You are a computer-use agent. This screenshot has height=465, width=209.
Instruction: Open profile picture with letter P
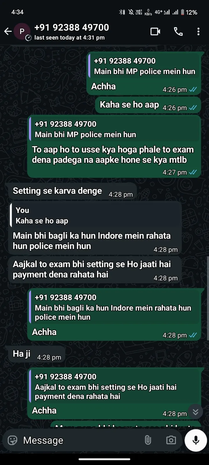[22, 31]
